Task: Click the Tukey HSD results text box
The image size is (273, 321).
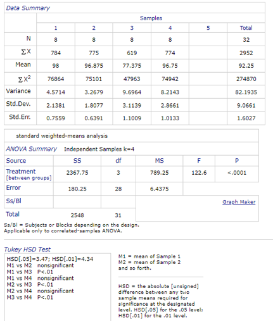Action: coord(58,287)
